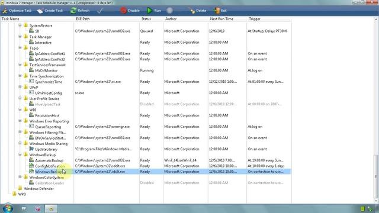The image size is (379, 213).
Task: Run the selected task
Action: [x=154, y=11]
